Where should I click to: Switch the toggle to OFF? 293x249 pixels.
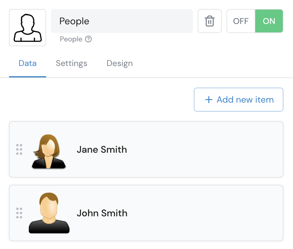pyautogui.click(x=241, y=21)
